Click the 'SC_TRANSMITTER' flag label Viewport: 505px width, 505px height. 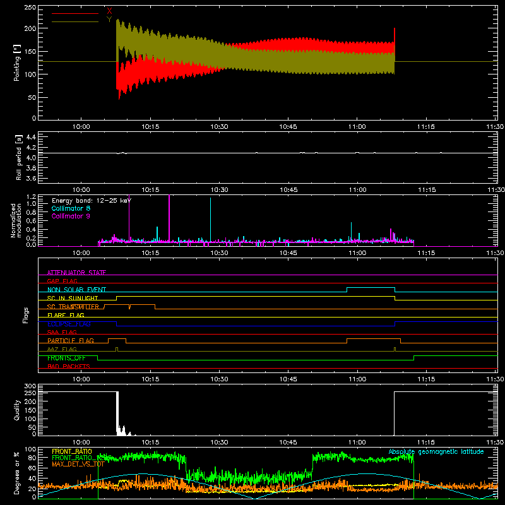pyautogui.click(x=73, y=307)
